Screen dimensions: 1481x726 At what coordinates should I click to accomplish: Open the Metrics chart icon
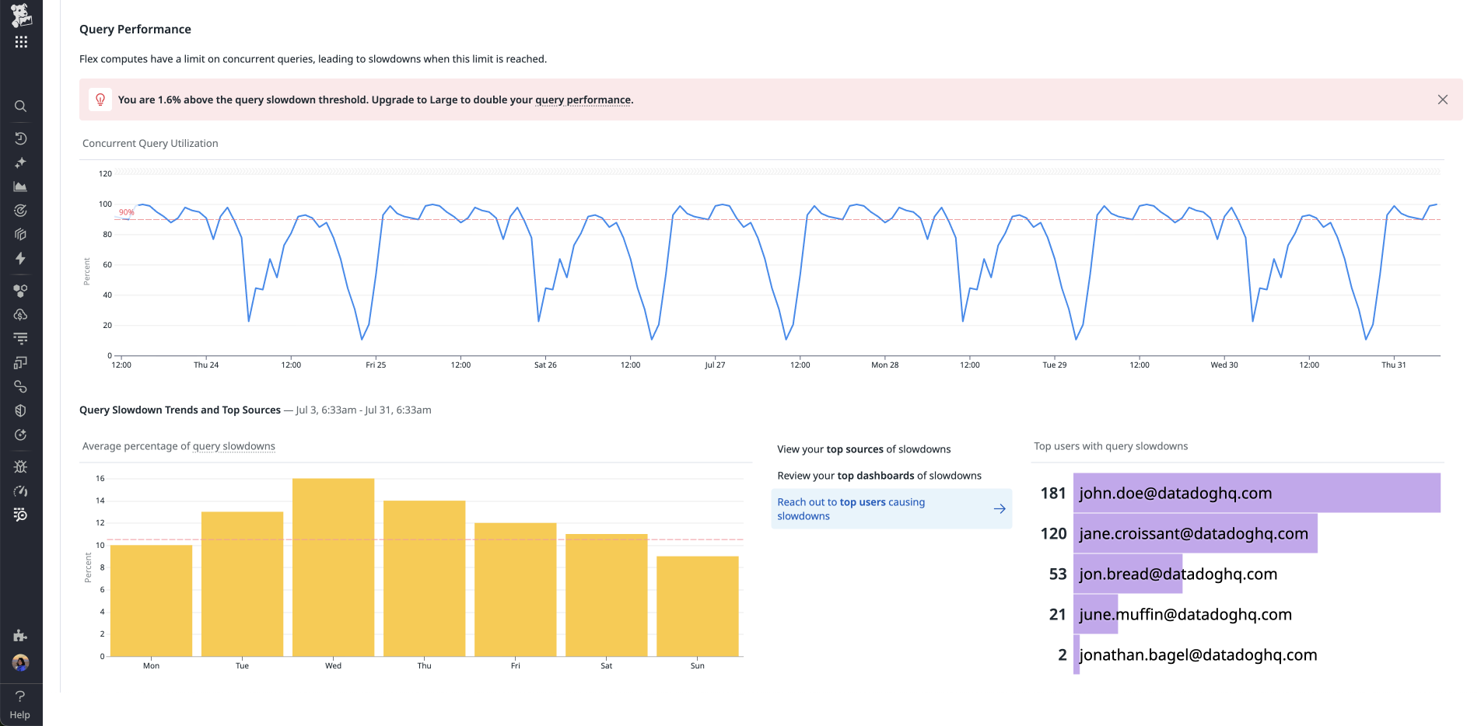pyautogui.click(x=21, y=187)
